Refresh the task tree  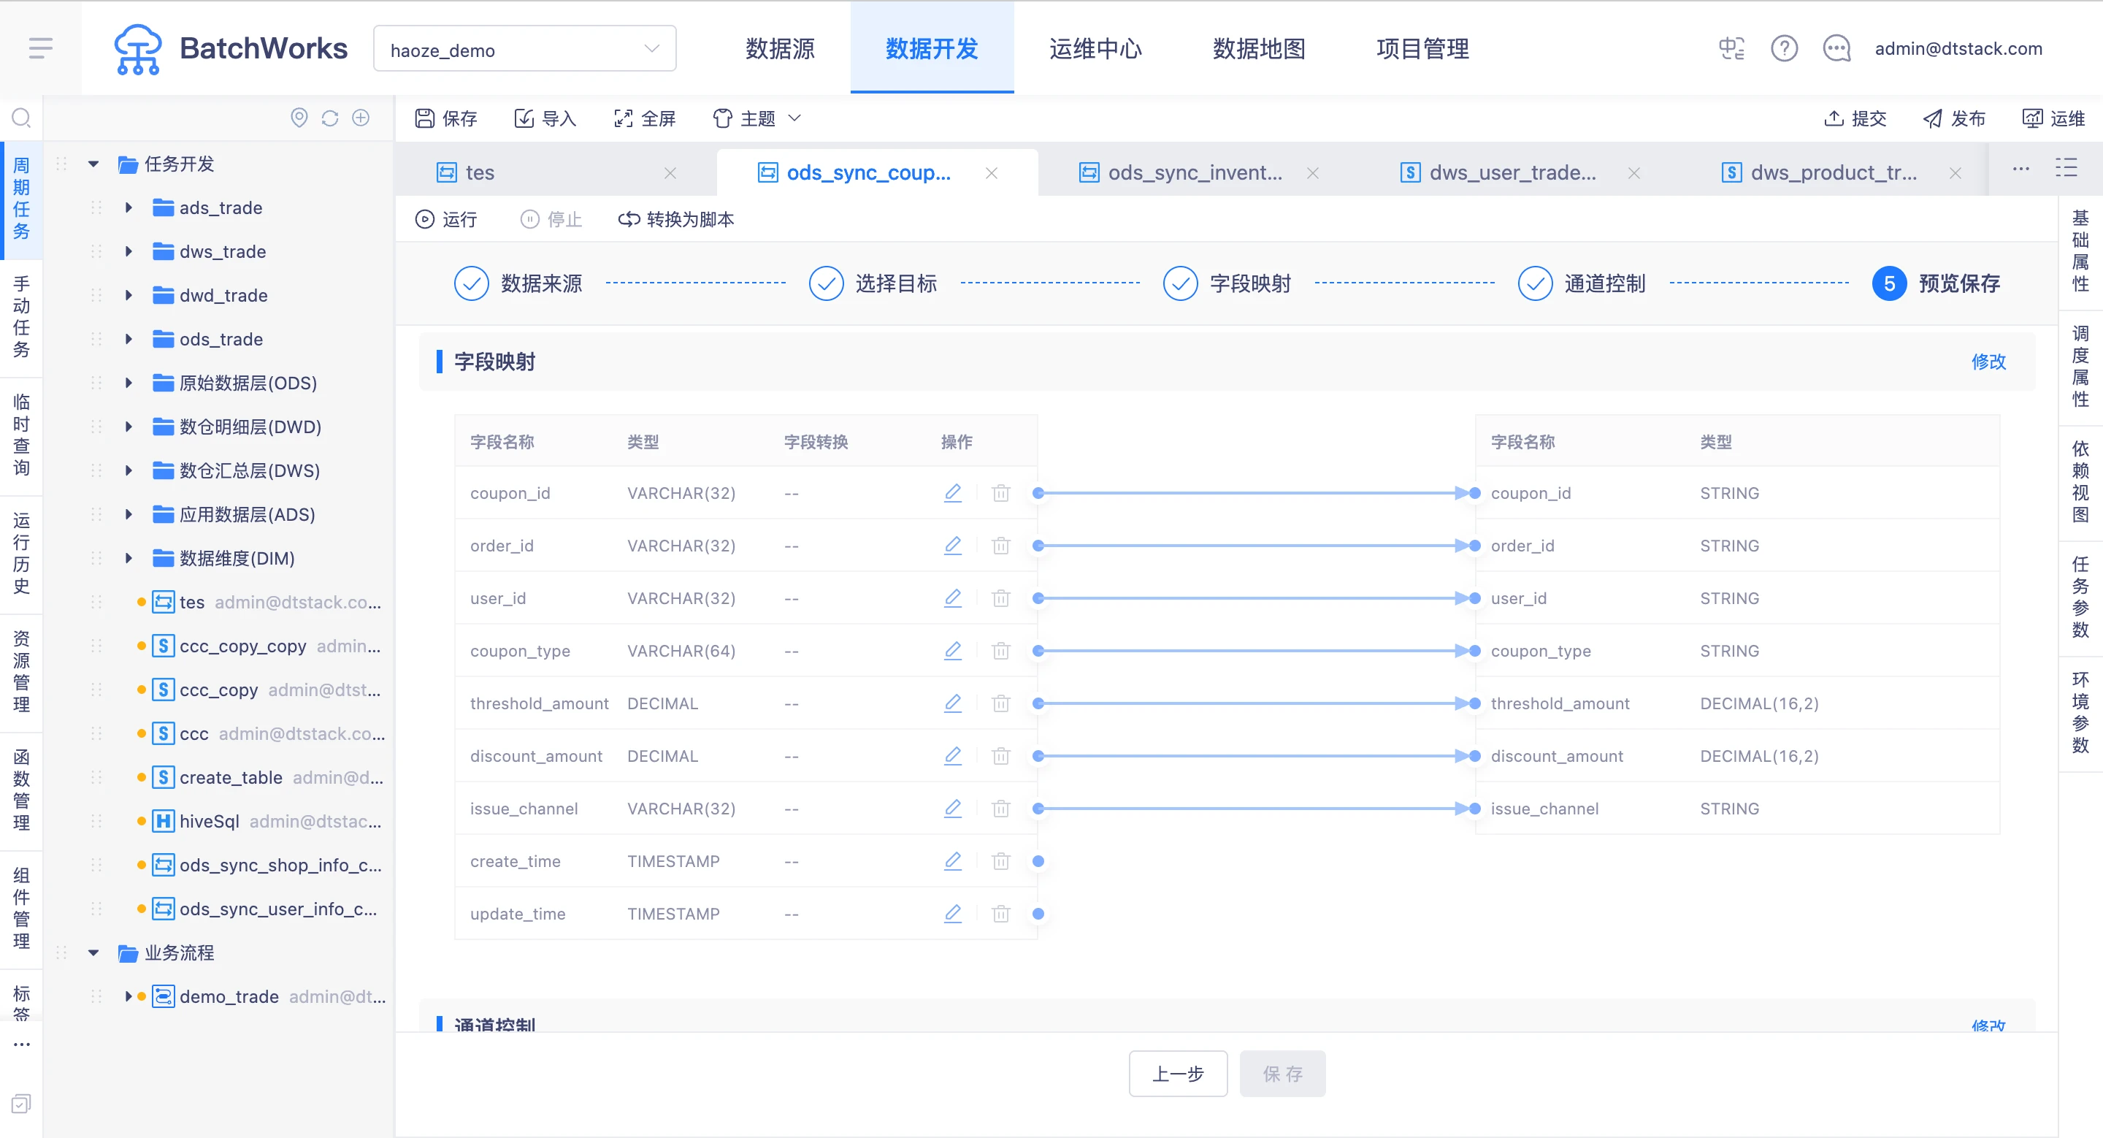[330, 118]
